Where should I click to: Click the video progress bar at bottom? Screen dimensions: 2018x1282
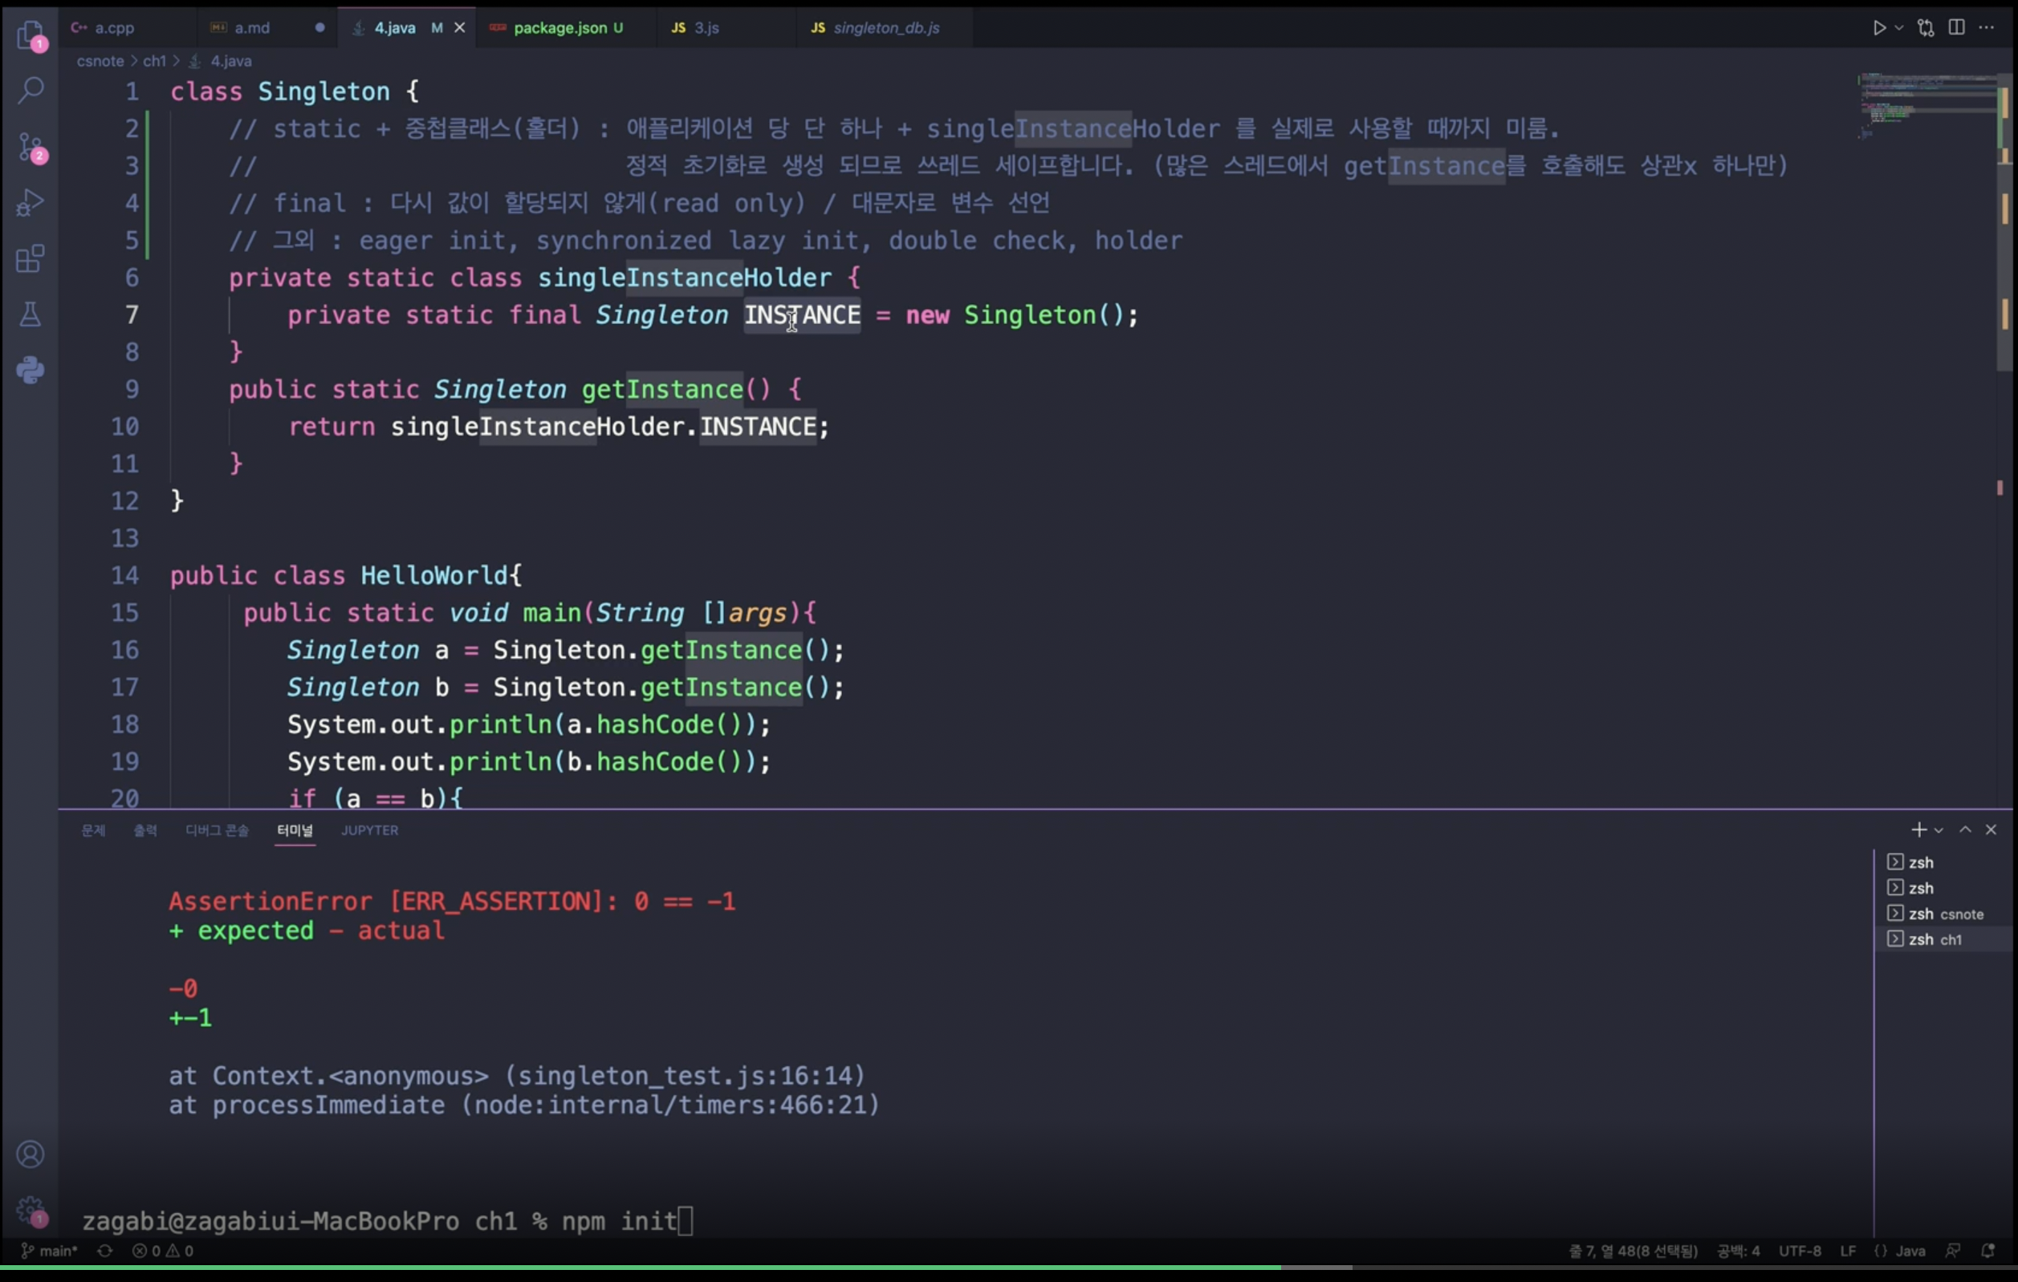1009,1268
